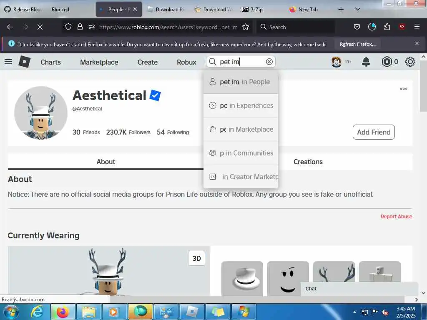
Task: Open Roblox settings gear
Action: coord(410,62)
